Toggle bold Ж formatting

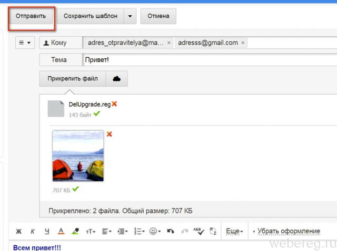point(19,231)
